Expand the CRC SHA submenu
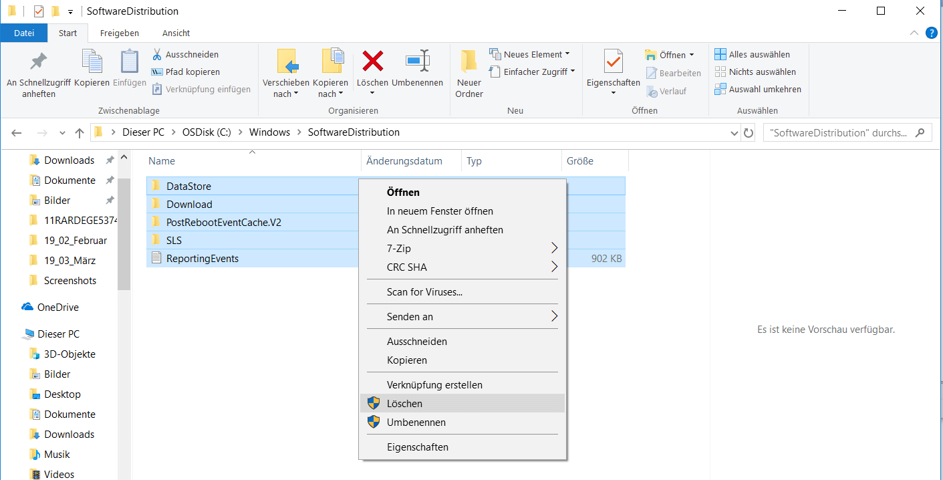The width and height of the screenshot is (943, 480). (x=462, y=267)
